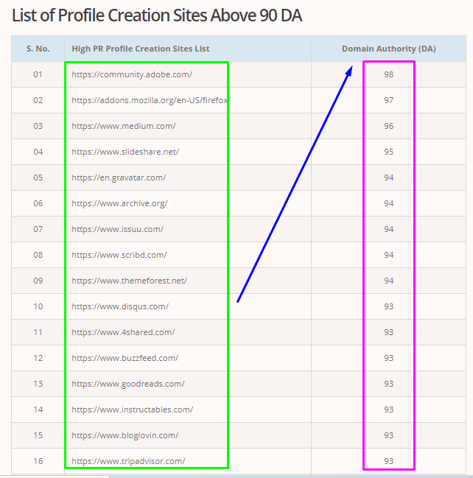Open the issuu.com link

[118, 229]
